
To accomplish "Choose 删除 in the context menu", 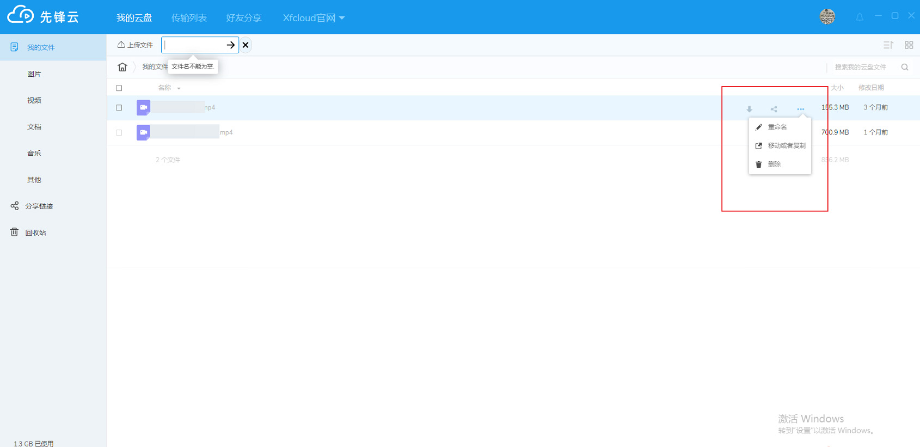I will [x=774, y=164].
